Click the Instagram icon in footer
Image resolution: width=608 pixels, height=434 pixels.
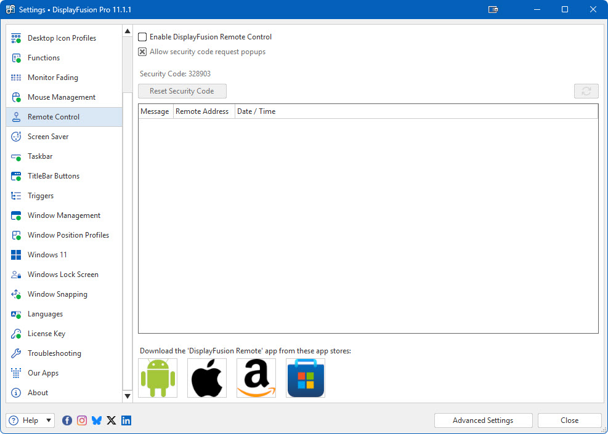(81, 420)
